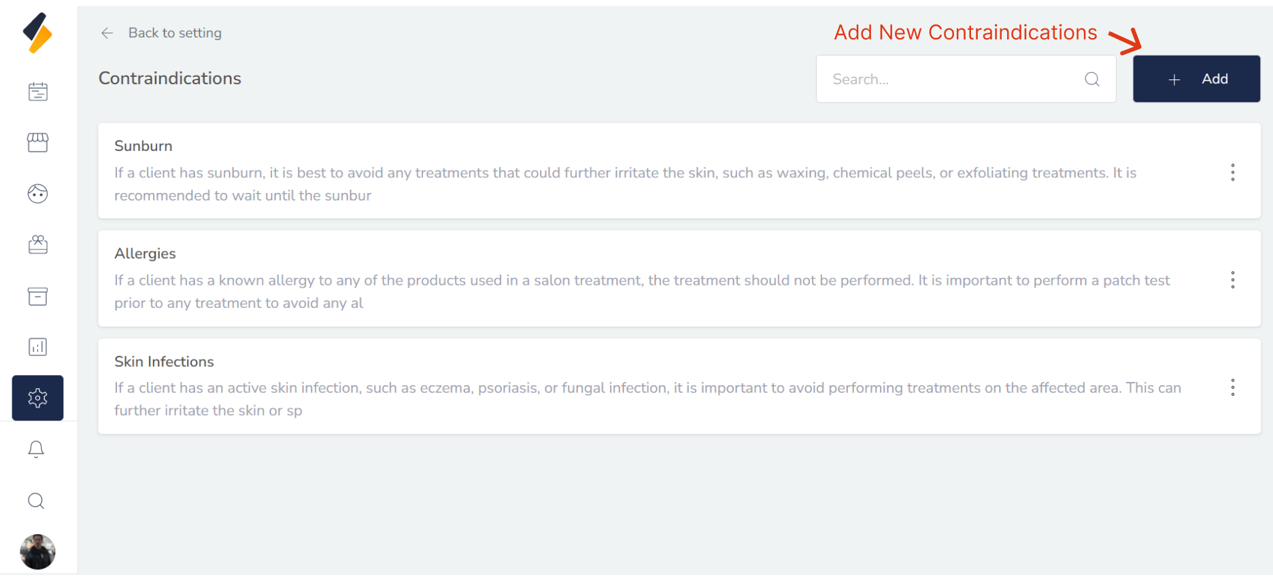Click the back arrow icon
Viewport: 1273px width, 581px height.
tap(107, 33)
